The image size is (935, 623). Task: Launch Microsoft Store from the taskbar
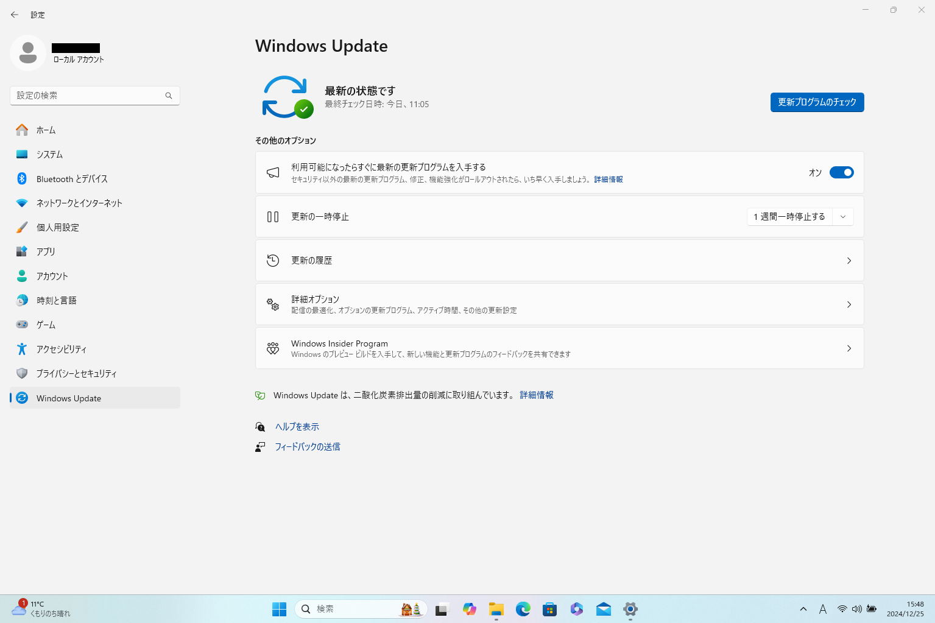pyautogui.click(x=549, y=609)
